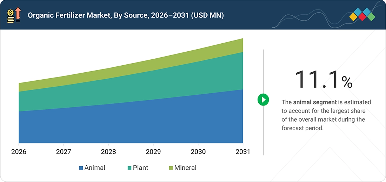The width and height of the screenshot is (386, 182).
Task: Select the blue Animal legend swatch
Action: pos(81,168)
